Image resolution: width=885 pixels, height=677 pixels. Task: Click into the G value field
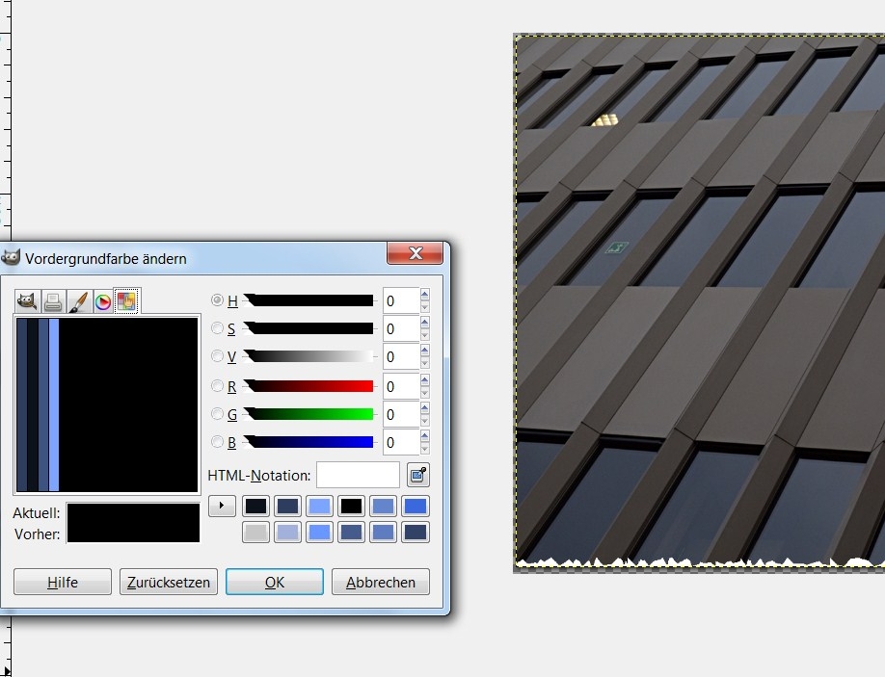click(401, 415)
